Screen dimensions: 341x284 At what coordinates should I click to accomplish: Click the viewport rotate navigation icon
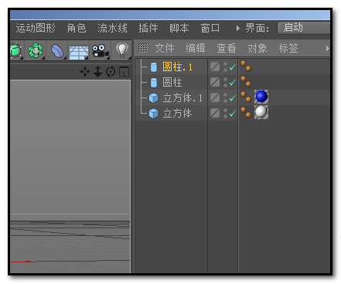[111, 72]
